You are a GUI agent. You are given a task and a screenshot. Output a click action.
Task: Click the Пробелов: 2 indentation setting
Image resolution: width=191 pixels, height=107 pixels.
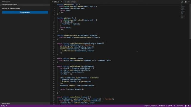tap(162, 106)
